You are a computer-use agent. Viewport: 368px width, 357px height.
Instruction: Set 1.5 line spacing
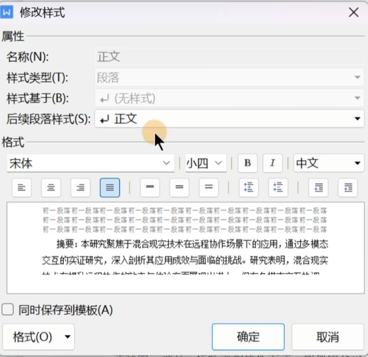(x=179, y=187)
